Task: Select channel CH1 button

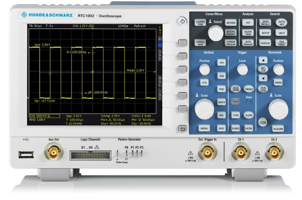Action: pos(221,62)
